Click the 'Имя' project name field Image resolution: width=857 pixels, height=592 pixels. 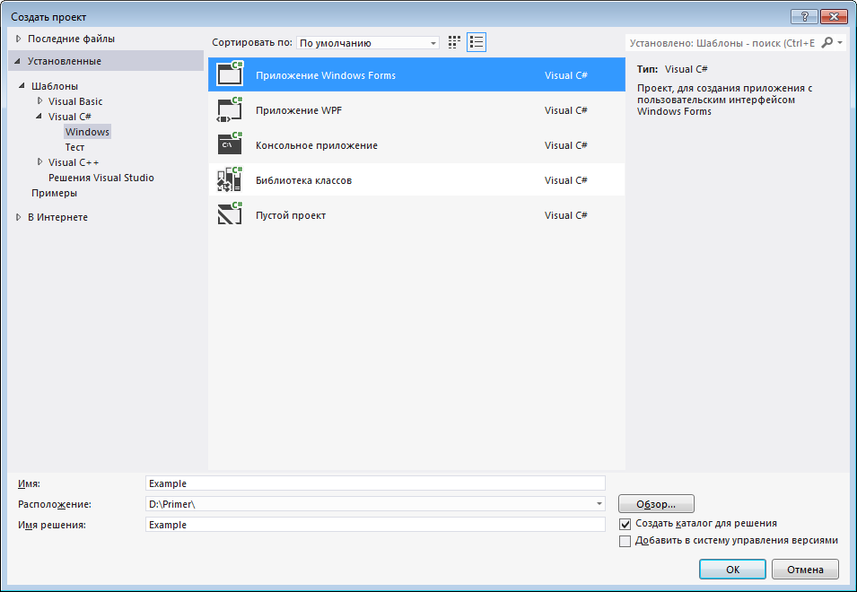(375, 483)
